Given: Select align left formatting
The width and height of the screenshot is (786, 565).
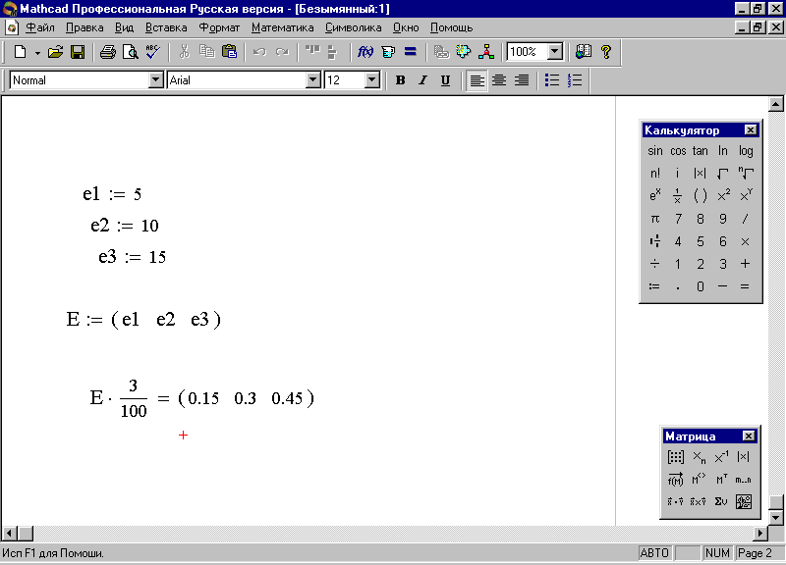Looking at the screenshot, I should pos(477,80).
